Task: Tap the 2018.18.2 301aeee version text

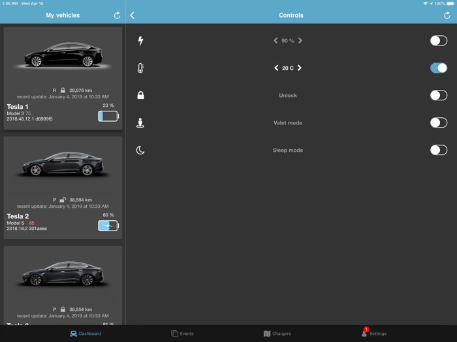Action: click(x=27, y=229)
